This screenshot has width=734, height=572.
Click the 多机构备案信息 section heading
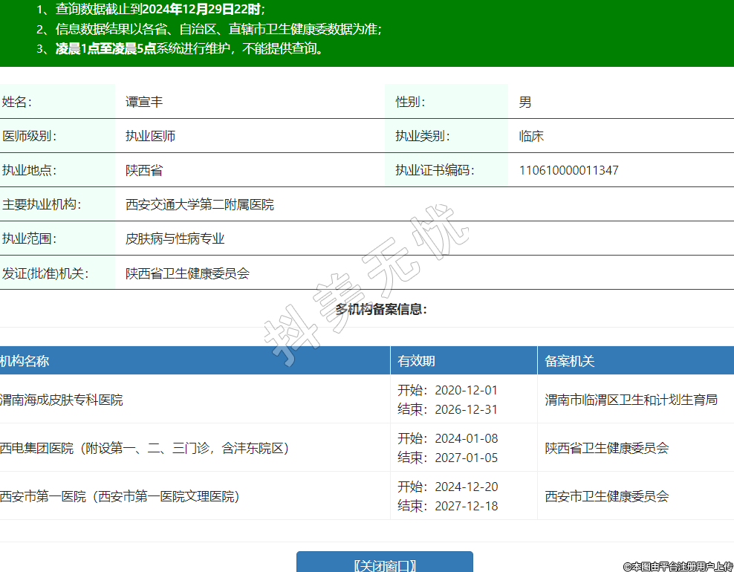(380, 309)
